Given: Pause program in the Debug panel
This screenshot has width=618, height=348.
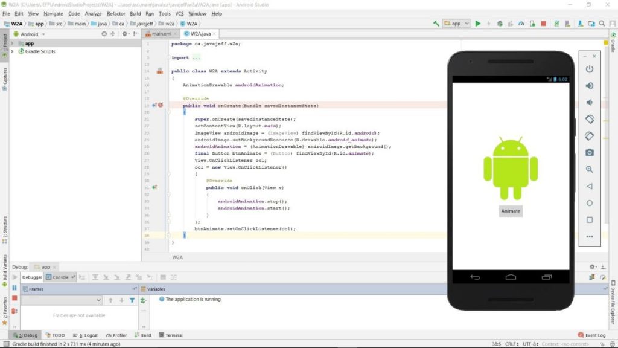Looking at the screenshot, I should [14, 288].
